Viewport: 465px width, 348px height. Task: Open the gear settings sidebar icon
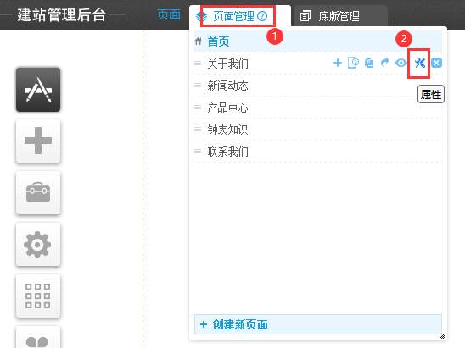click(38, 245)
